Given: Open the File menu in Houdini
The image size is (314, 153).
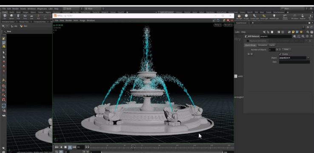Looking at the screenshot, I should [x=4, y=9].
